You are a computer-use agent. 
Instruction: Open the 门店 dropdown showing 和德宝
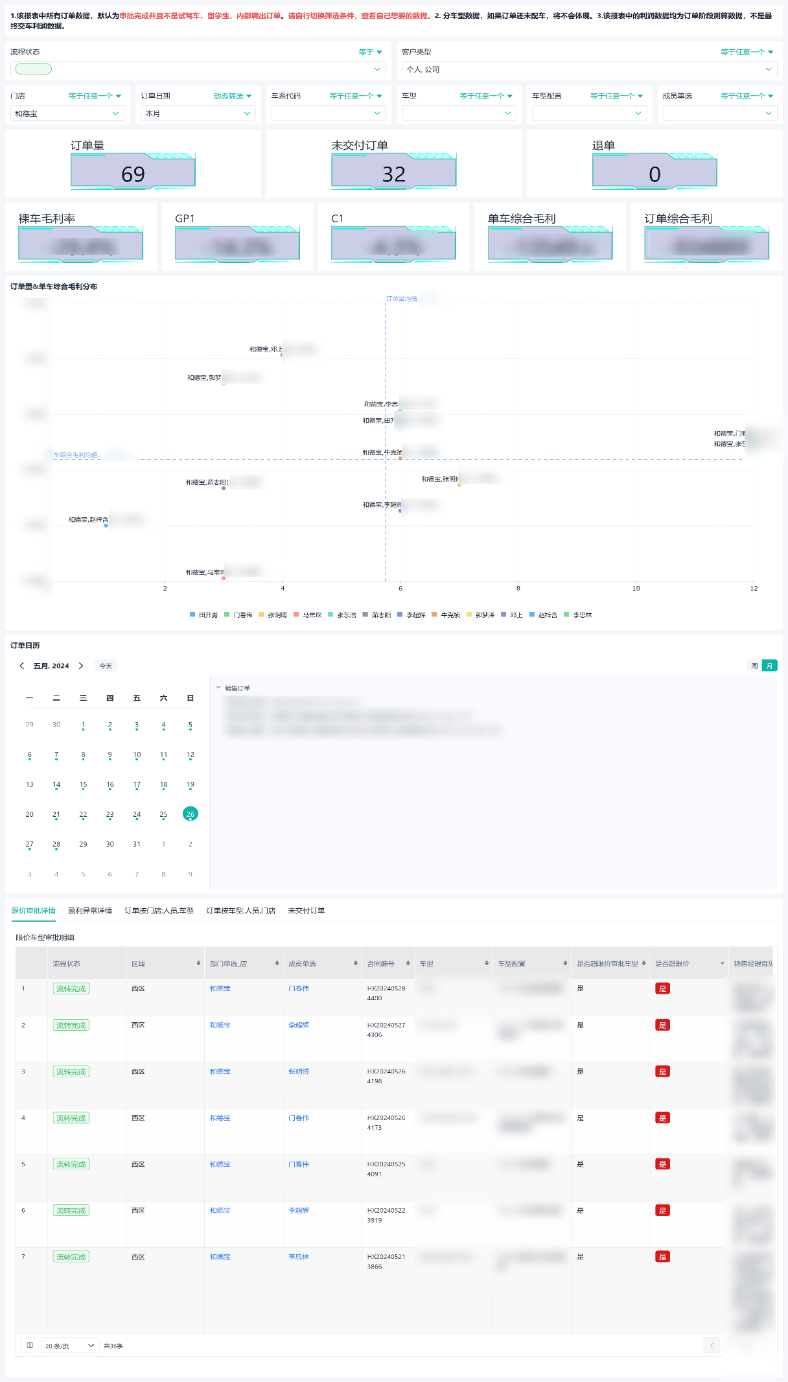point(67,113)
